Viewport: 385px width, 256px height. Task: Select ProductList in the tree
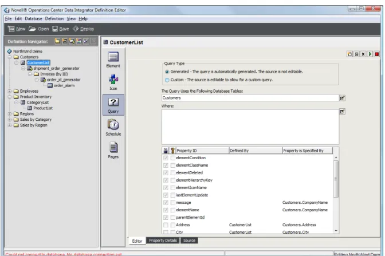[x=43, y=108]
